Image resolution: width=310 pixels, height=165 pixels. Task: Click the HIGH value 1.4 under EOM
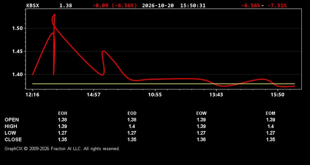270,126
